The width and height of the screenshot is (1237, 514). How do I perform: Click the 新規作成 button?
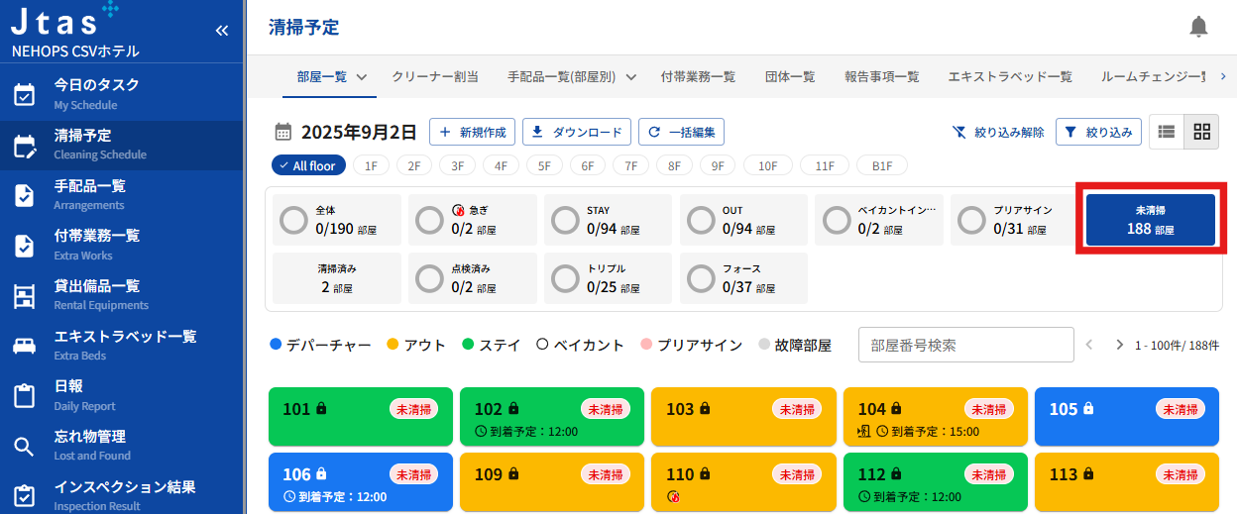[473, 132]
